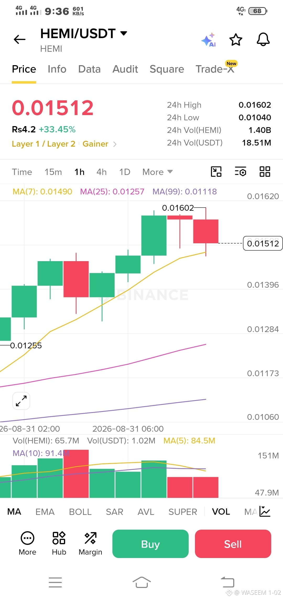The height and width of the screenshot is (599, 283).
Task: Tap the red Sell button
Action: tap(233, 544)
